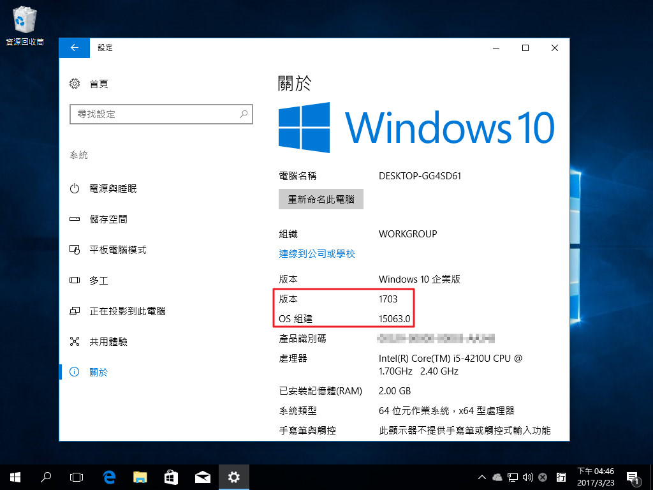Open 正在投影到此電腦 settings
Screen dimensions: 653x490
tap(127, 311)
